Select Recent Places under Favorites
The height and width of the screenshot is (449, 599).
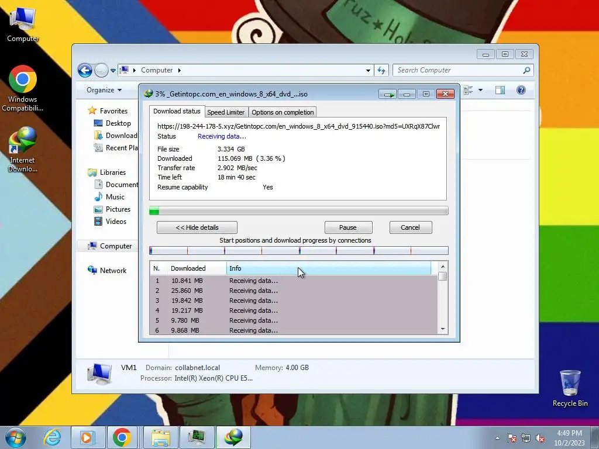point(115,148)
